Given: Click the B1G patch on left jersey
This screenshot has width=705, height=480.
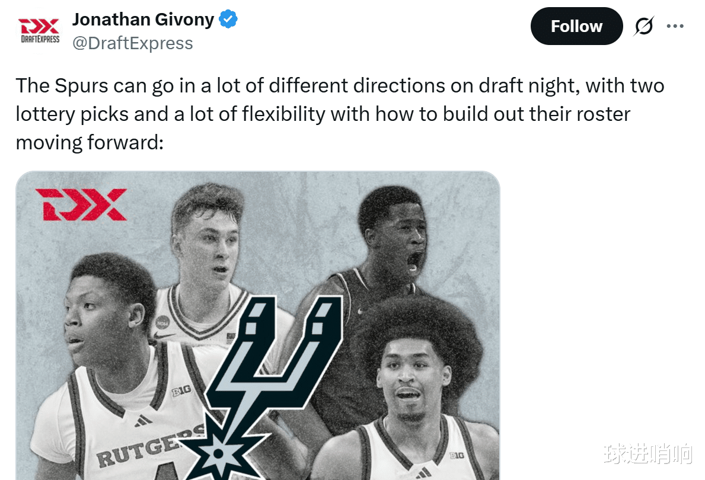Looking at the screenshot, I should click(182, 390).
